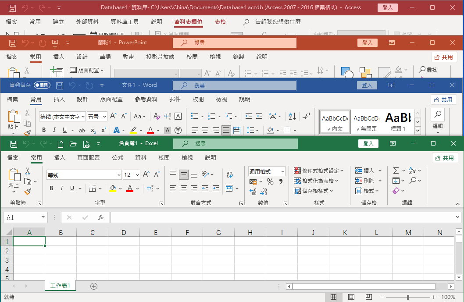Open the 動畫 tab in PowerPoint
464x302 pixels.
pos(128,57)
